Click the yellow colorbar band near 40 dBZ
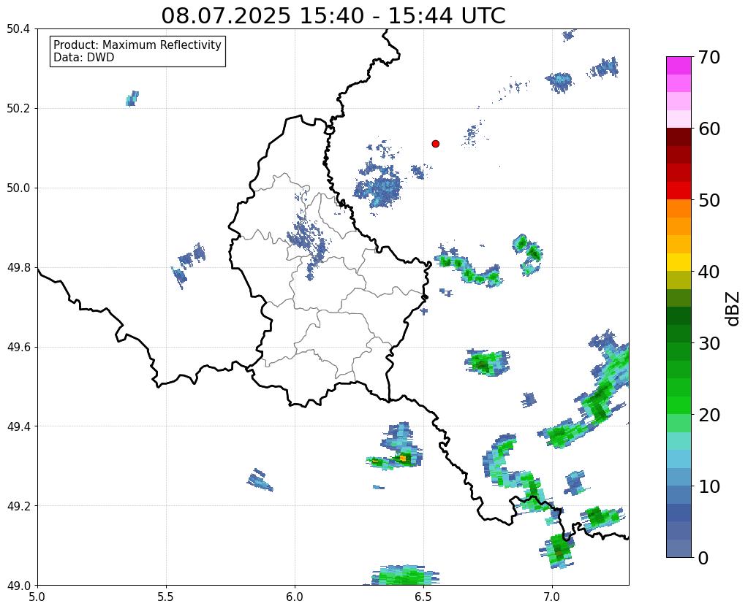748x609 pixels. tap(679, 262)
